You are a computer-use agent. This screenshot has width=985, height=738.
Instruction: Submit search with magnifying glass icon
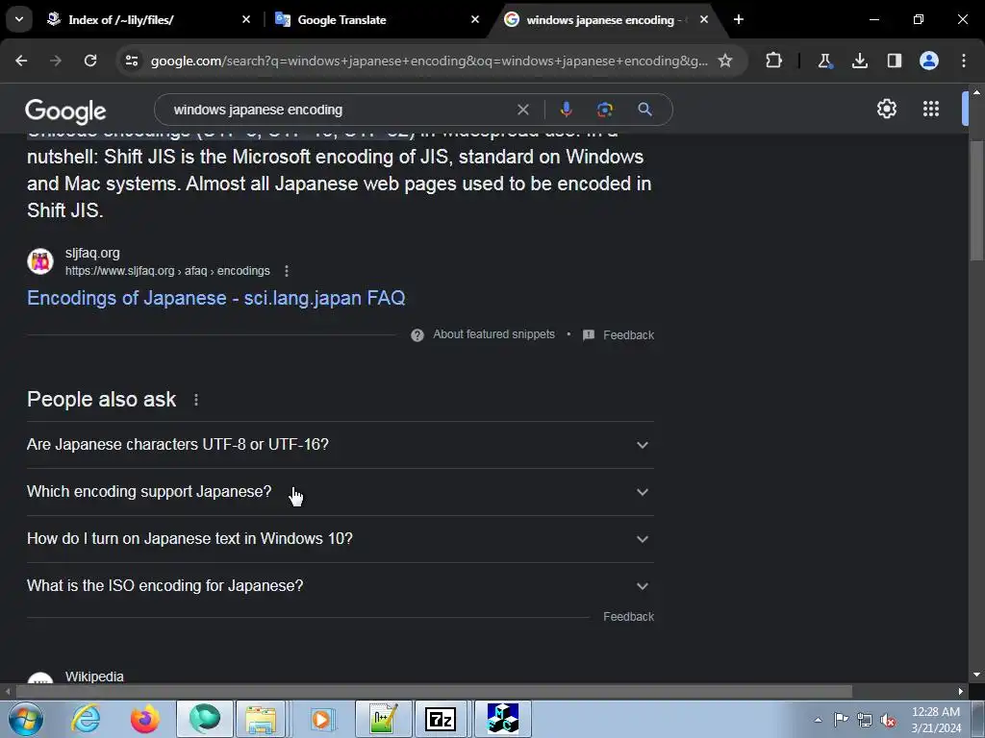(644, 110)
